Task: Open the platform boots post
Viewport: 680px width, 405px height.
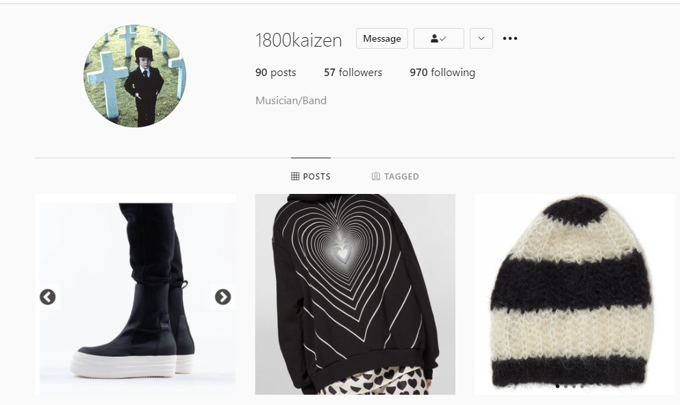Action: pyautogui.click(x=136, y=294)
